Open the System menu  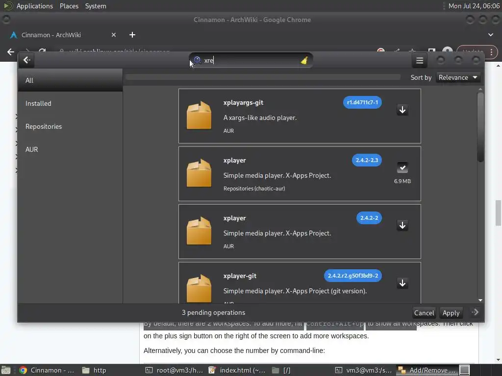[96, 6]
